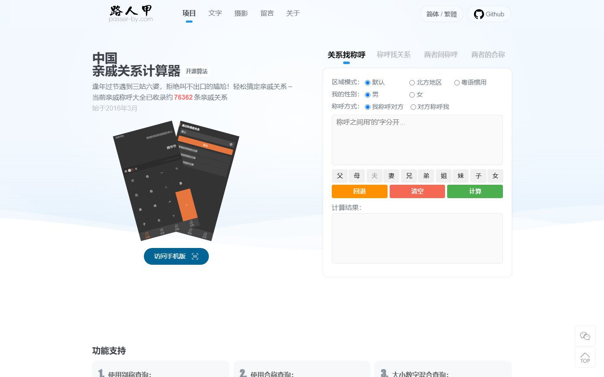Add 兄 relation key
The image size is (604, 377).
(x=409, y=176)
